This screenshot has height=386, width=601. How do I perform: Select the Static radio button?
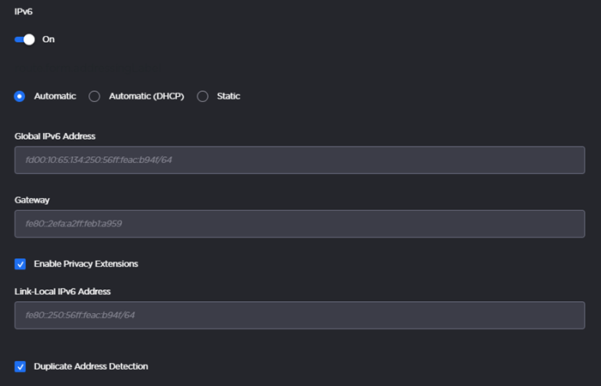click(x=203, y=96)
